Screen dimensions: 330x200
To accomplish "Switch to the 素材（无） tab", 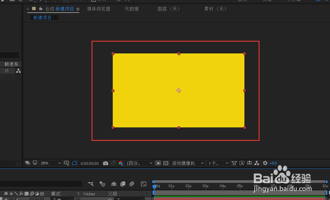I will (216, 9).
